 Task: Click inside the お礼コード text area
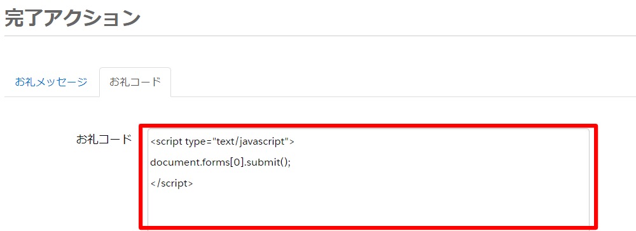click(x=368, y=179)
